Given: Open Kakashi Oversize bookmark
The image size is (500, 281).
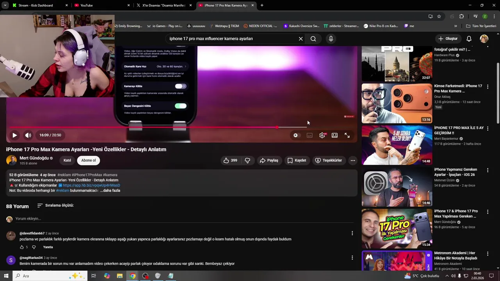Looking at the screenshot, I should point(301,26).
